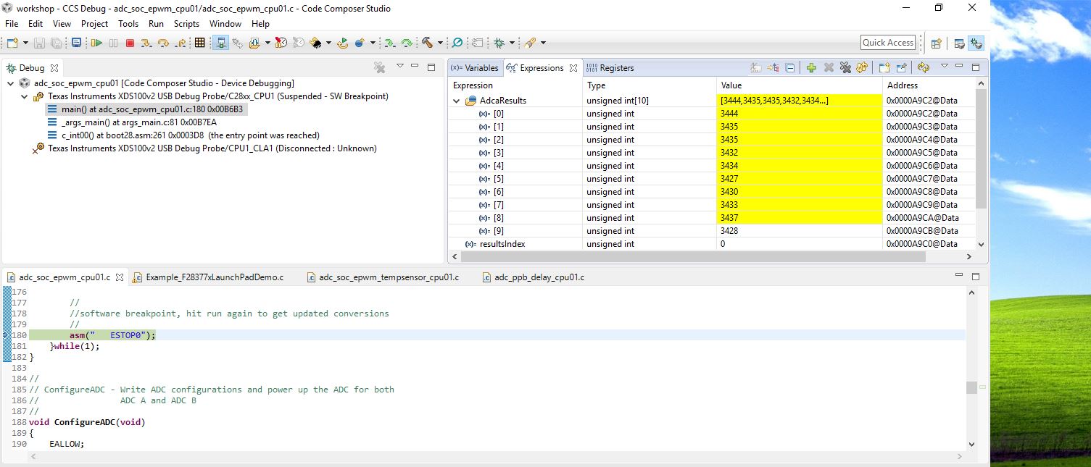Click the resultsIndex expression row
The image size is (1091, 467).
[x=712, y=244]
